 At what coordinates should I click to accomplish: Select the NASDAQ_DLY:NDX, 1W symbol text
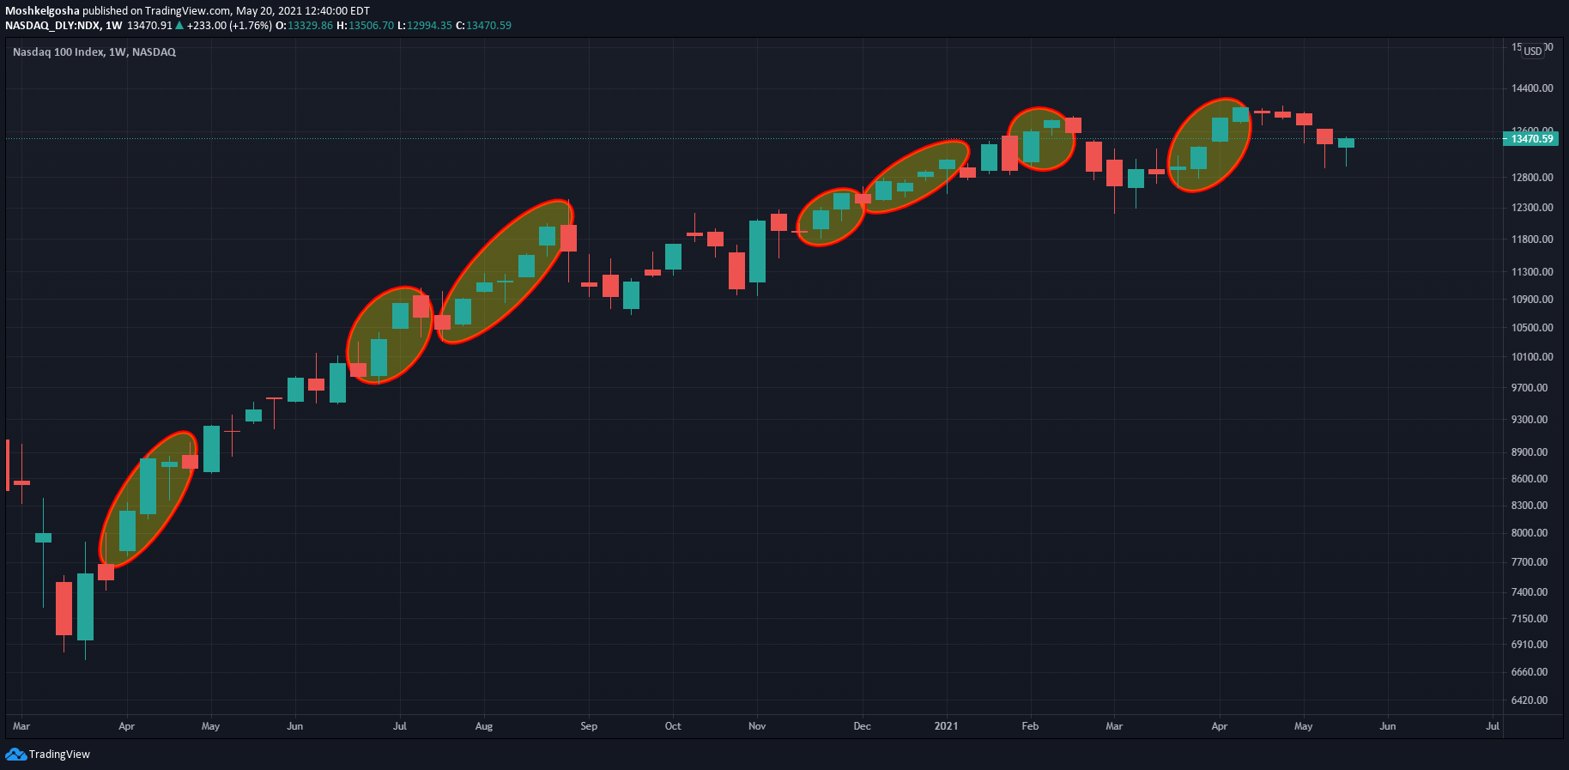tap(64, 26)
